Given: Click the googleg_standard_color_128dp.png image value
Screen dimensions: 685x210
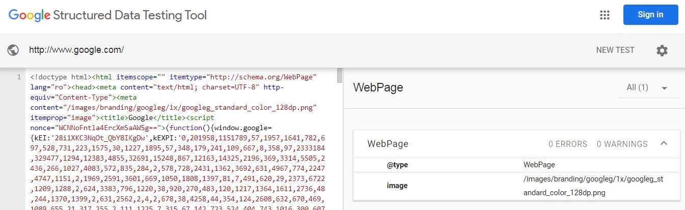Looking at the screenshot, I should (x=593, y=186).
